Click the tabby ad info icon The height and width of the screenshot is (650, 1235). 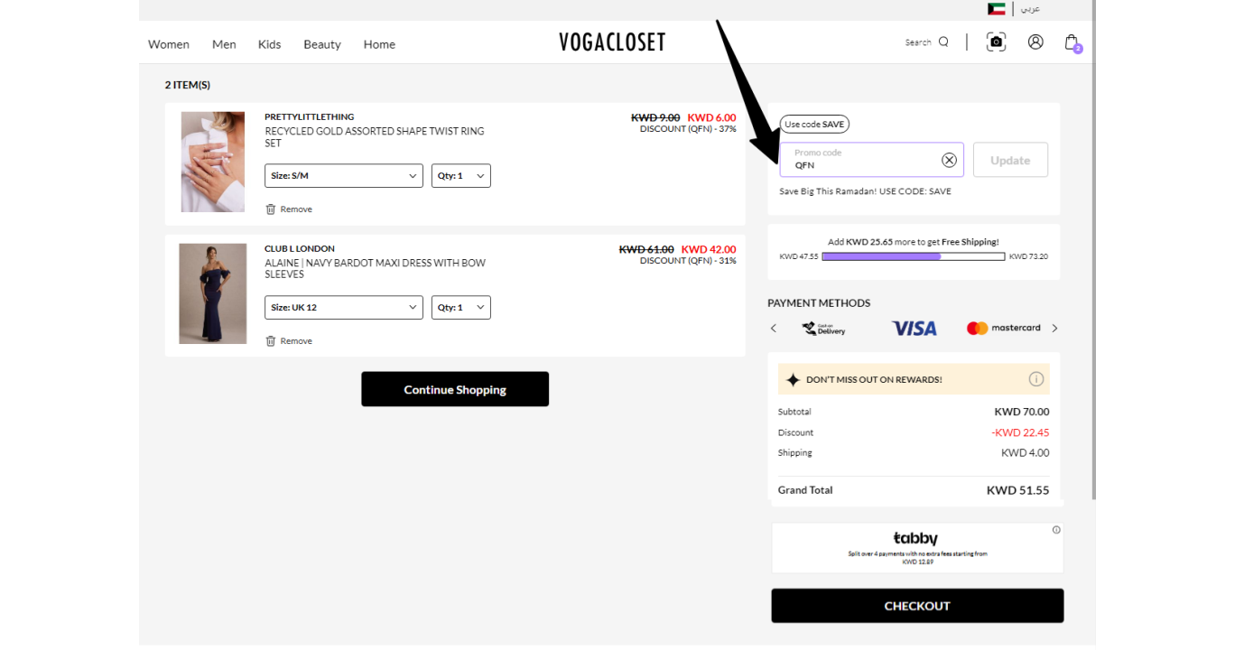tap(1056, 530)
